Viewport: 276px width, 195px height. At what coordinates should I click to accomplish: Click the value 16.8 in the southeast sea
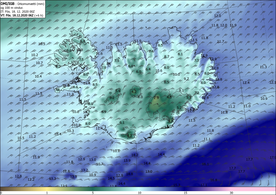point(214,180)
